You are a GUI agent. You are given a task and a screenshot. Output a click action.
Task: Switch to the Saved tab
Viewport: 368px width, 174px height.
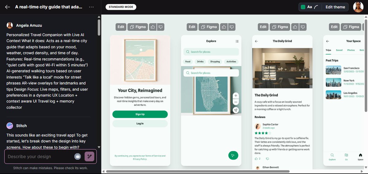pyautogui.click(x=339, y=50)
